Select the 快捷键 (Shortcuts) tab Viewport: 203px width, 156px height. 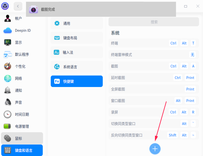point(76,81)
